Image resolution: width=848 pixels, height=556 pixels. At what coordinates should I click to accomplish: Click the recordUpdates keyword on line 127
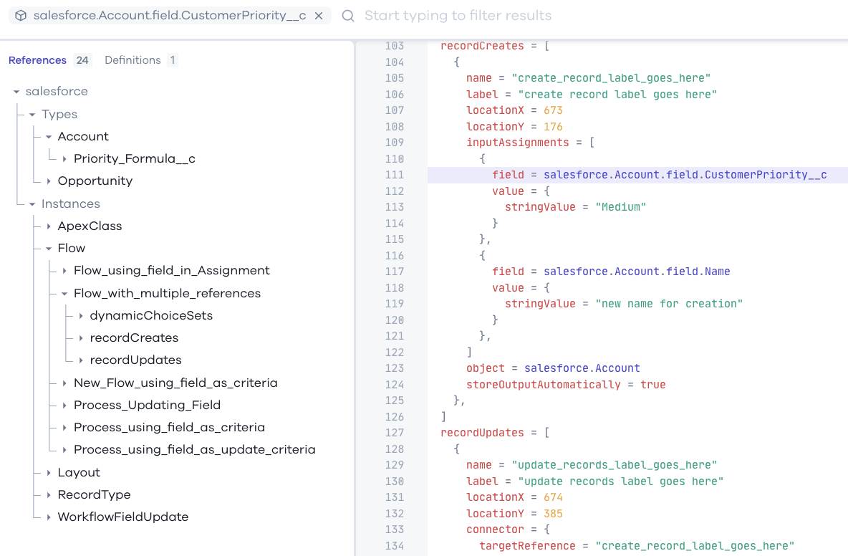point(482,433)
